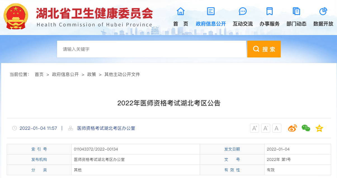The height and width of the screenshot is (178, 337).
Task: Click the 有效性 label cell
Action: [x=232, y=170]
